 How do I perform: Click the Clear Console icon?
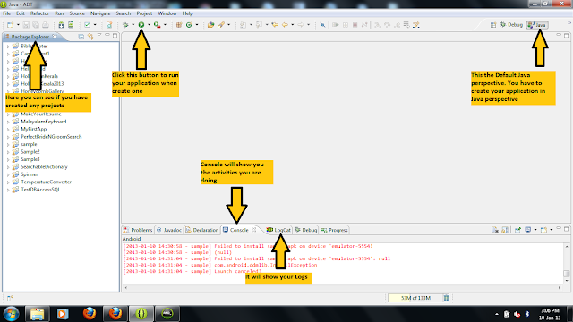(495, 230)
